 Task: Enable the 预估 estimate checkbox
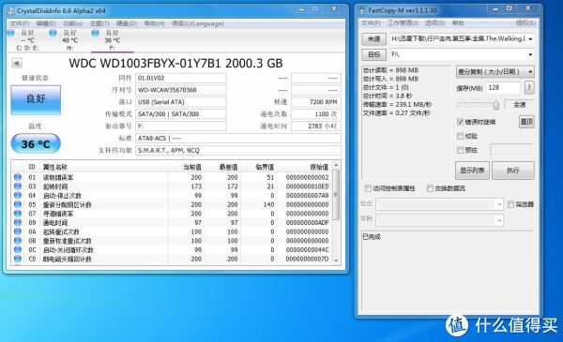click(461, 150)
